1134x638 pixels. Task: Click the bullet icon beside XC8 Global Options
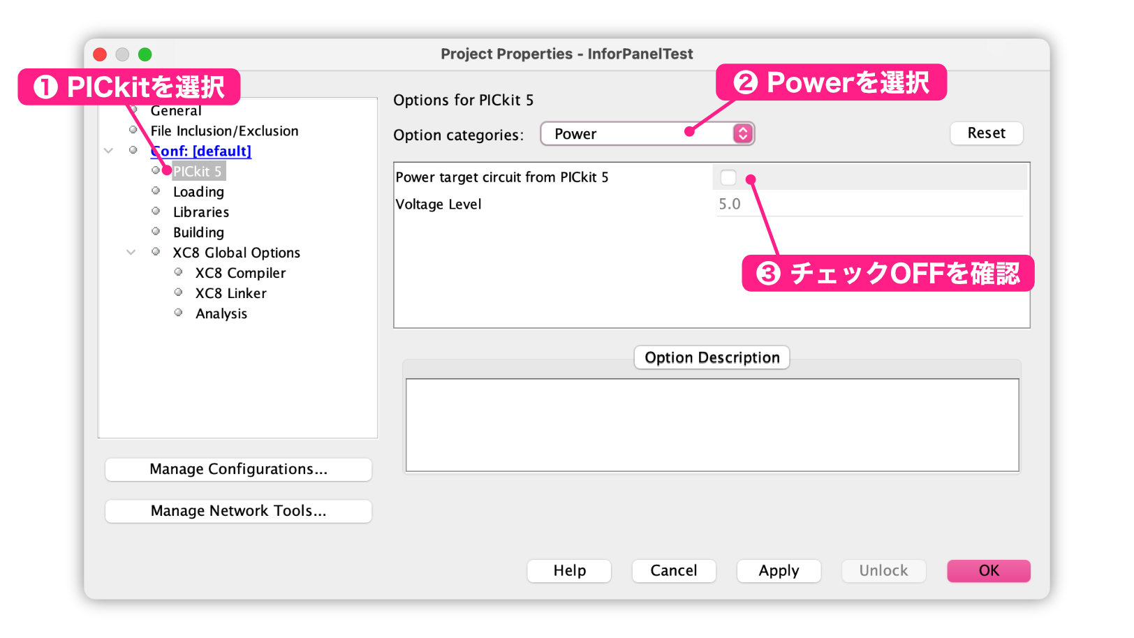(x=156, y=251)
